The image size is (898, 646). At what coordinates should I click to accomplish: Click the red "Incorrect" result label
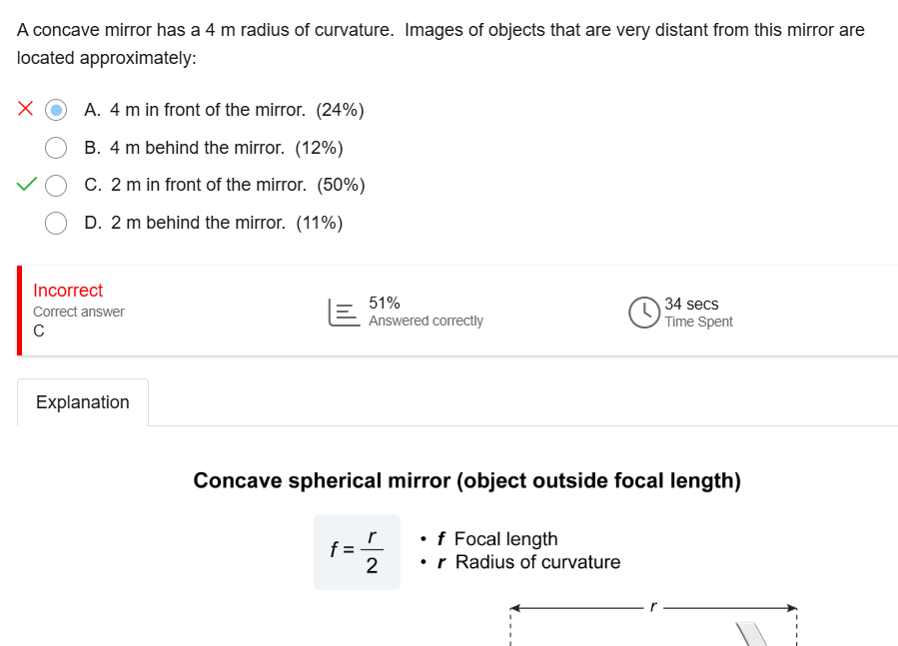(x=68, y=291)
